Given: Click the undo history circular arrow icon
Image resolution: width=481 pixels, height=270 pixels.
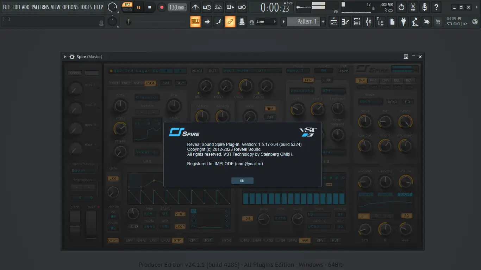Looking at the screenshot, I should click(401, 7).
